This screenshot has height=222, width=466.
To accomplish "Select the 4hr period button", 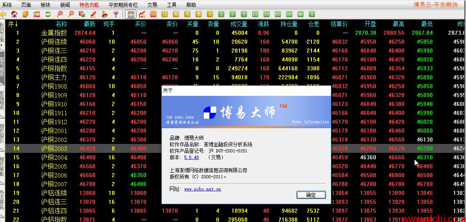I will [300, 14].
